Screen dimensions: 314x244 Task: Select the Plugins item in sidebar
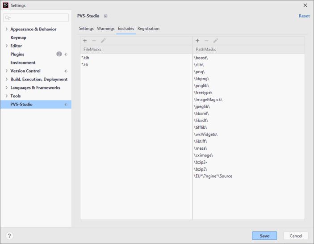pyautogui.click(x=17, y=55)
